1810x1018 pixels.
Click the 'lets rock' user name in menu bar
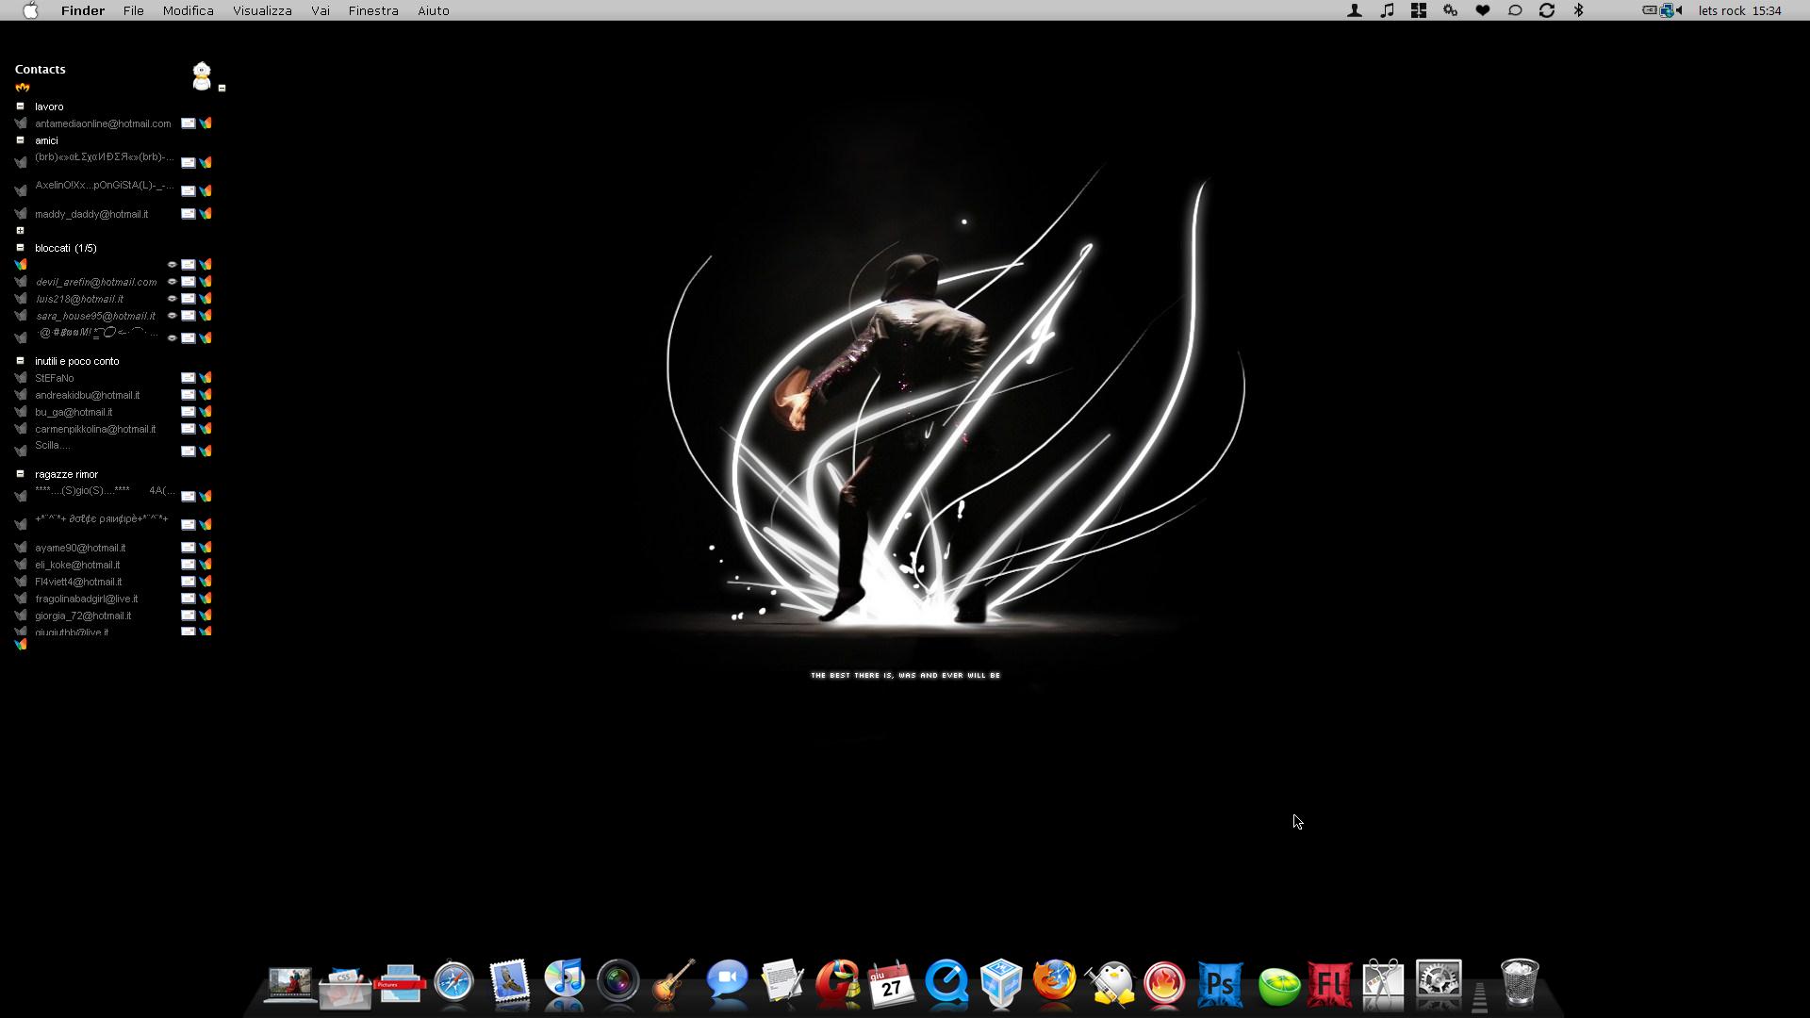tap(1721, 10)
